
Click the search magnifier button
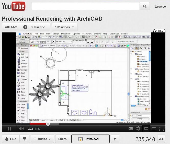point(145,6)
